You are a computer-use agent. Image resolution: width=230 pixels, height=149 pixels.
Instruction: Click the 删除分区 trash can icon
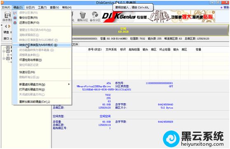(x=82, y=15)
